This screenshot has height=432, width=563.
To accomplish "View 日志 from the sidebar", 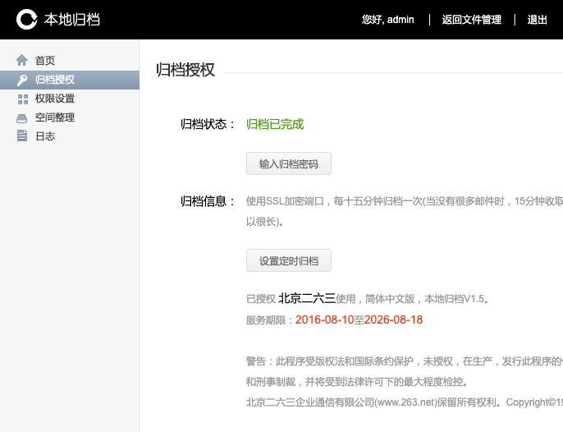I will click(x=45, y=136).
